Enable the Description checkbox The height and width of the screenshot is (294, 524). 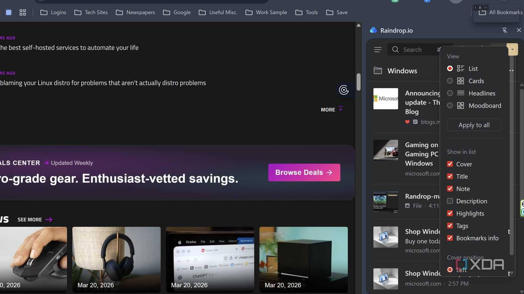(x=450, y=201)
